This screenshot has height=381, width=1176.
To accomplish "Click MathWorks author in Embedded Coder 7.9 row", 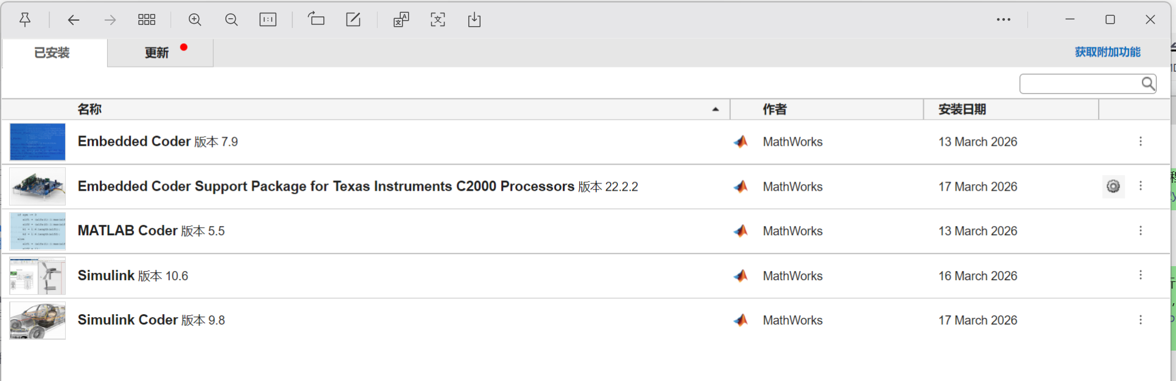I will (x=792, y=142).
